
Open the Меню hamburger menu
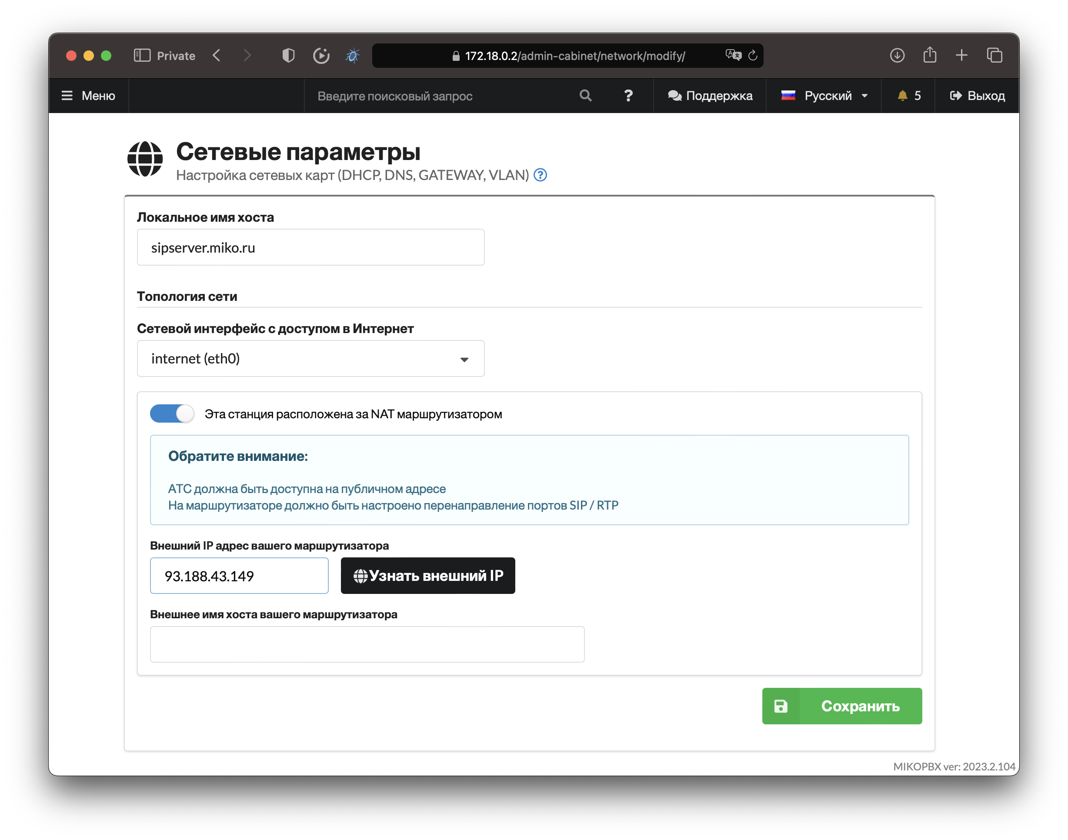(x=89, y=95)
